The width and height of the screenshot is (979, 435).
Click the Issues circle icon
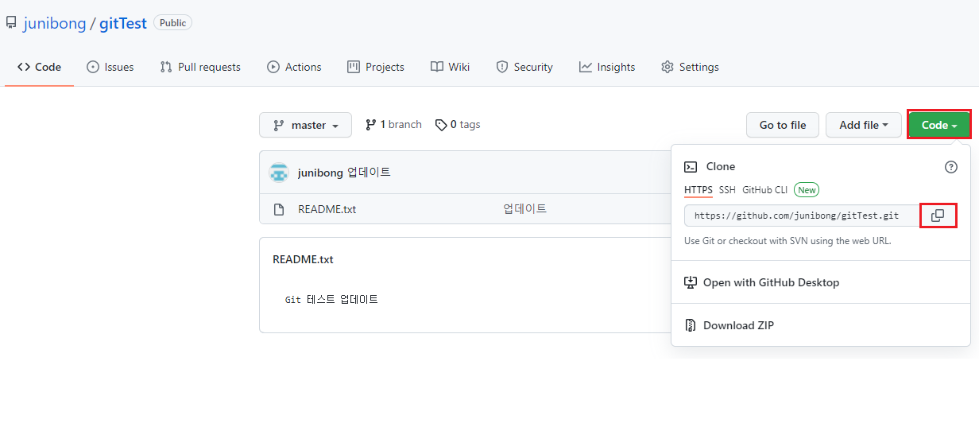coord(93,67)
